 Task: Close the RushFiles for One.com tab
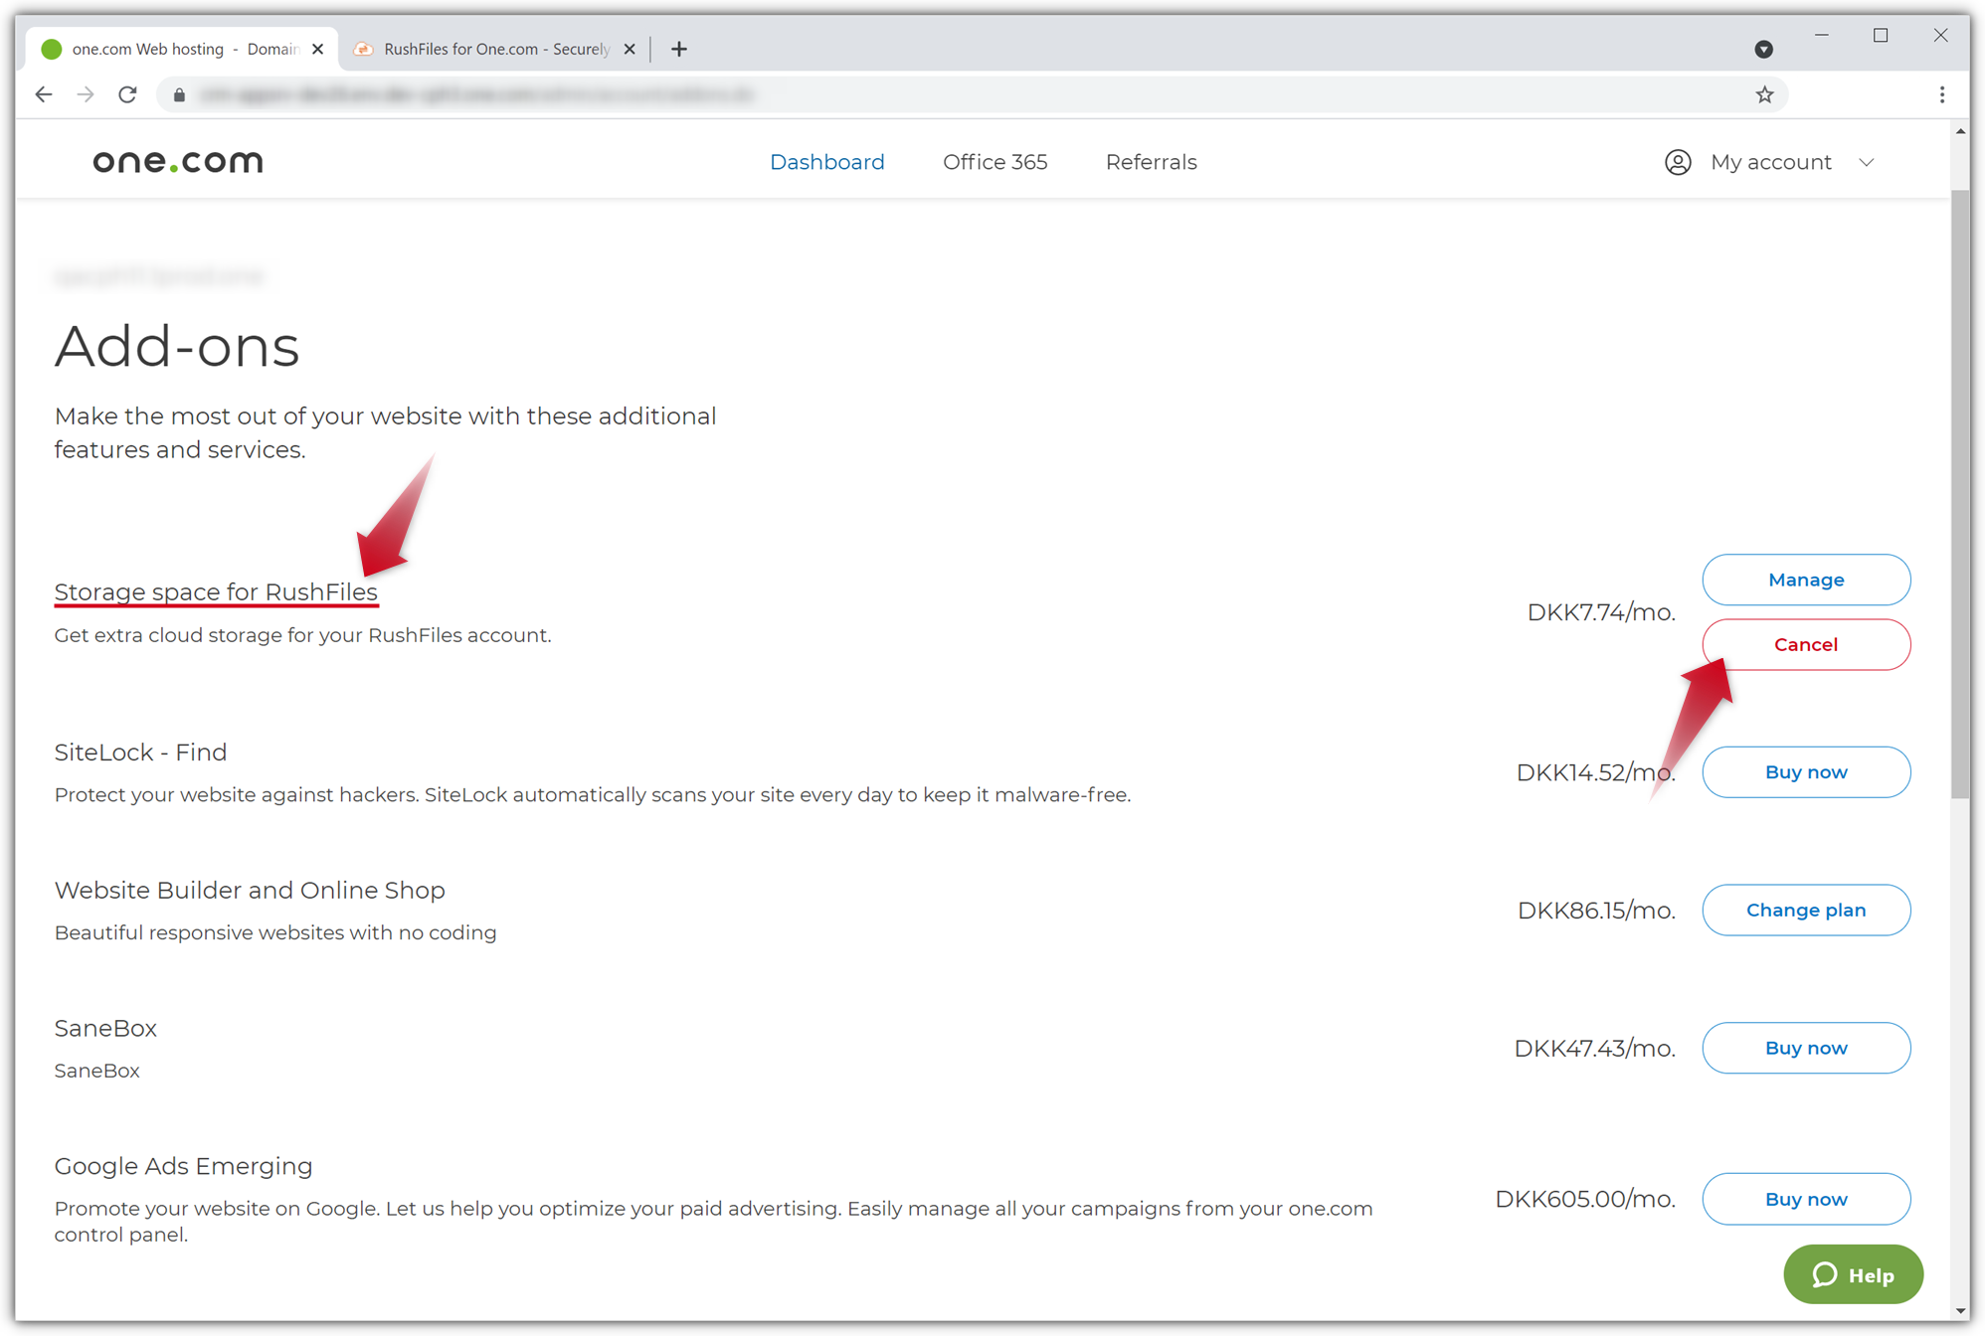coord(630,49)
